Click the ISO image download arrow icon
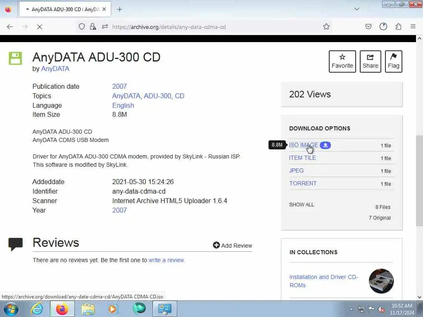Screen dimensions: 423x317 coord(326,145)
